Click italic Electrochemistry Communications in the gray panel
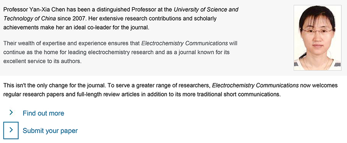Image resolution: width=347 pixels, height=143 pixels. coord(185,43)
